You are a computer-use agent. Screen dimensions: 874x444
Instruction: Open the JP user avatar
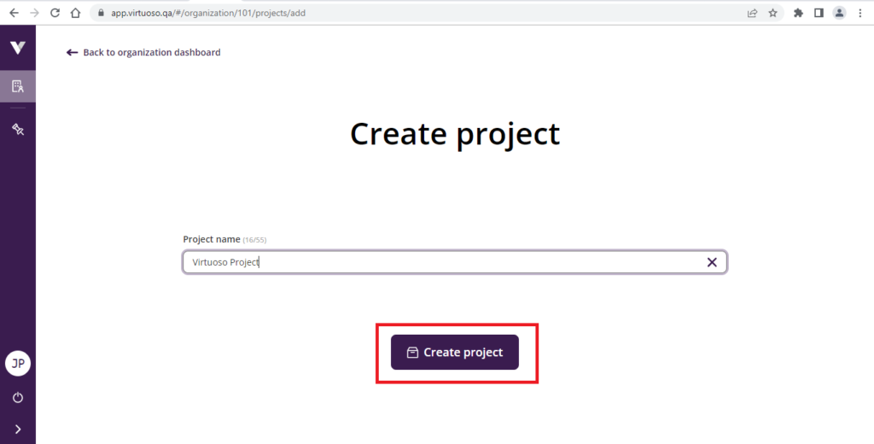pos(17,363)
